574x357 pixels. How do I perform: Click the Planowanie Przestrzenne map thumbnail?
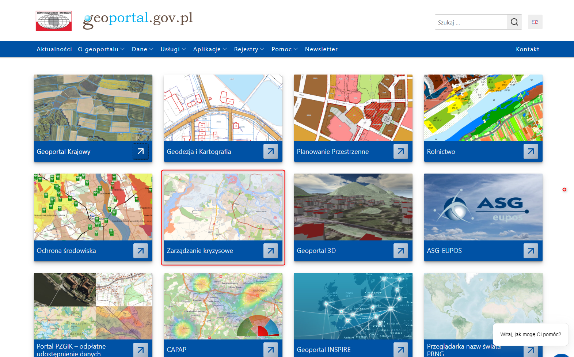point(353,108)
